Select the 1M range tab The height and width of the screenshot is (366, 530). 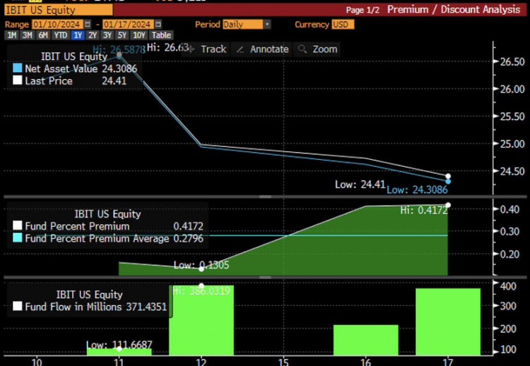12,35
